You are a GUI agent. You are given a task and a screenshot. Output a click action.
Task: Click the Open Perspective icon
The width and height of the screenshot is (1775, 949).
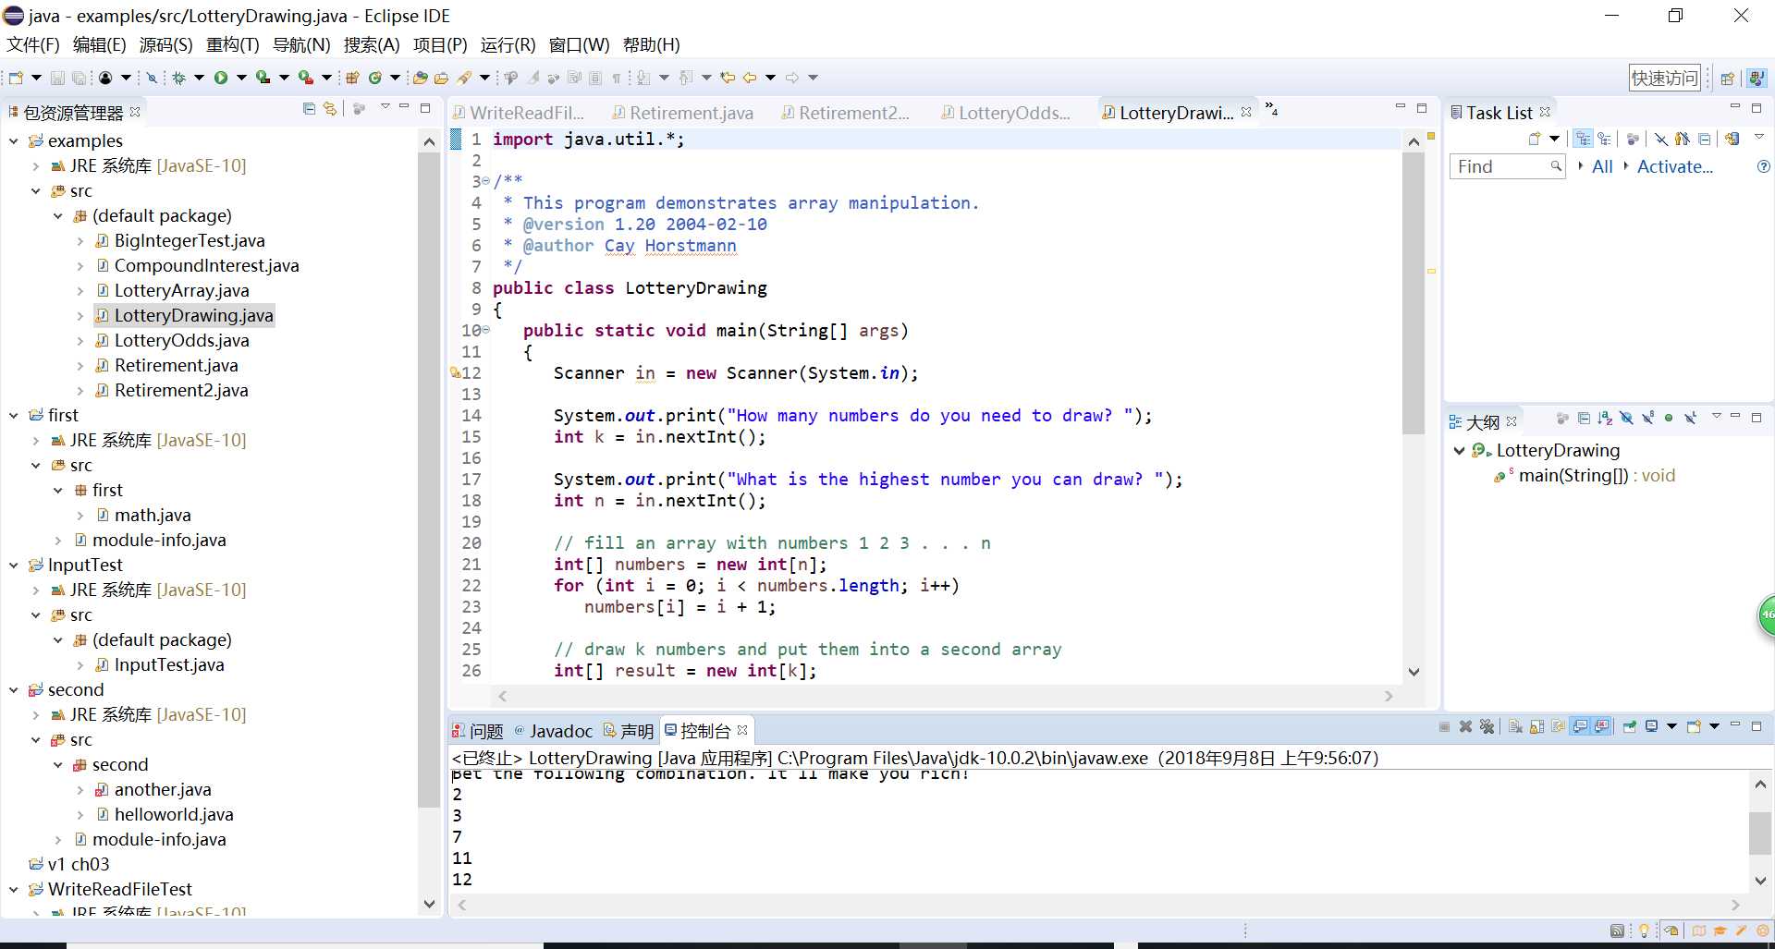click(x=1727, y=79)
